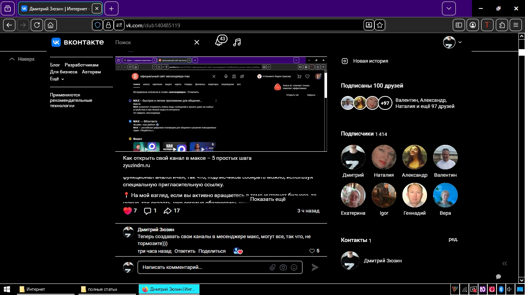
Task: Bookmark this page with star icon
Action: coord(380,25)
